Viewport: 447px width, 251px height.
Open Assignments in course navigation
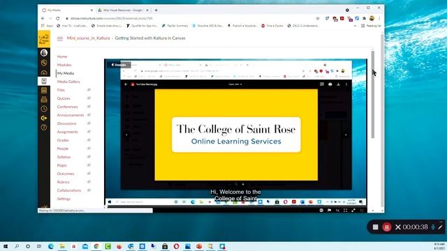[68, 132]
